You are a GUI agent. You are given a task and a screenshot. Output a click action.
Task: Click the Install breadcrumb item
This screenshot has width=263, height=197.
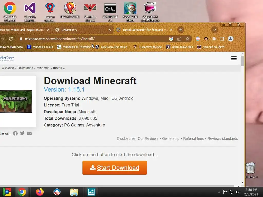58,68
